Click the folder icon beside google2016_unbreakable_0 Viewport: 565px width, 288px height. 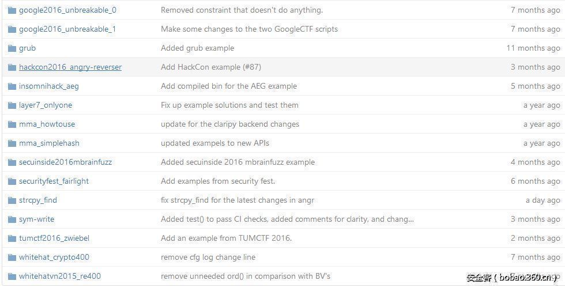[x=12, y=10]
